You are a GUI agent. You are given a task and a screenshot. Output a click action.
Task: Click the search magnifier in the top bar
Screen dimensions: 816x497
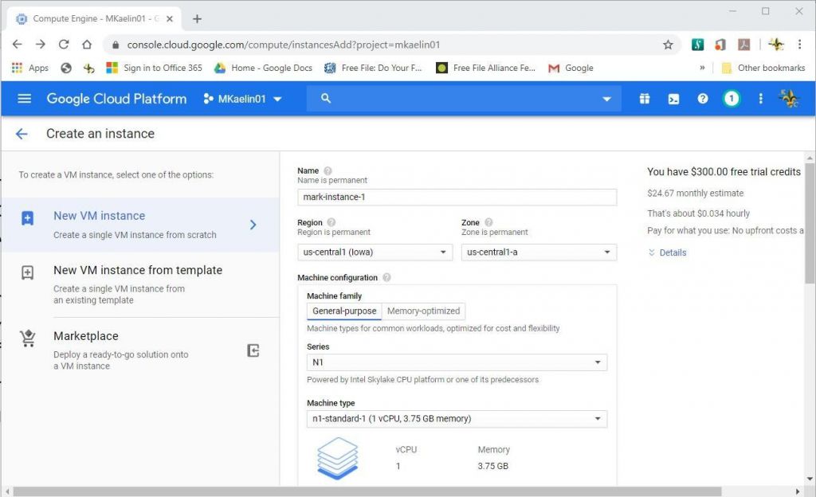(324, 99)
